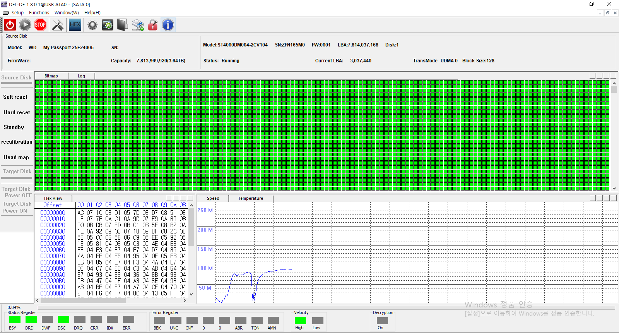
Task: Click the red power button in the toolbar
Action: [x=10, y=25]
